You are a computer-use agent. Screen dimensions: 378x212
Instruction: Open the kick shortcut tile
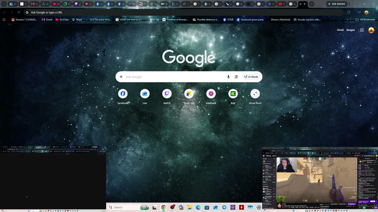(233, 97)
